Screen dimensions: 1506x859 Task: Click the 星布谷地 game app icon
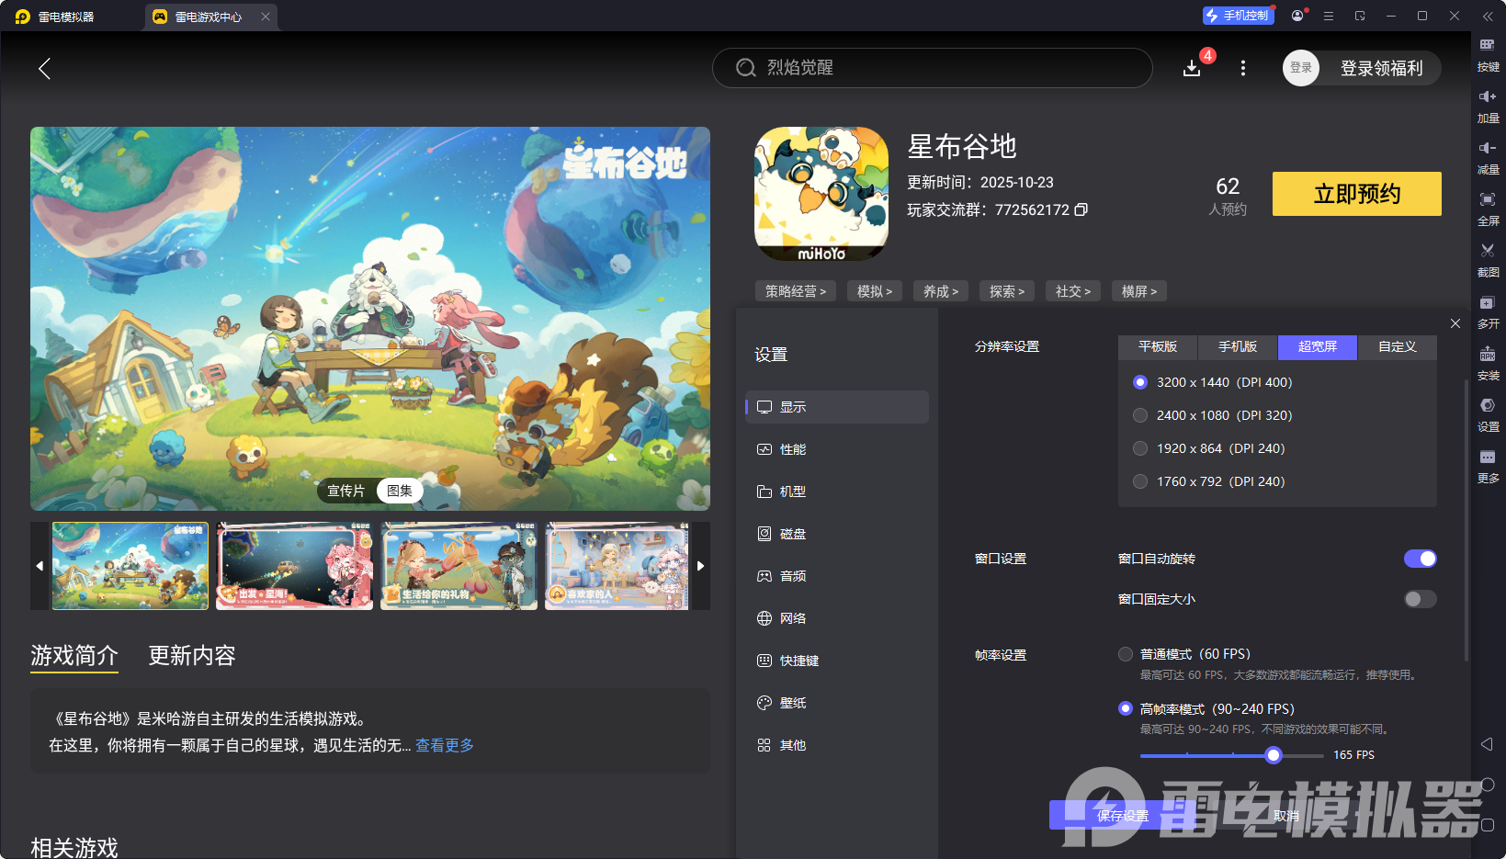click(x=821, y=194)
